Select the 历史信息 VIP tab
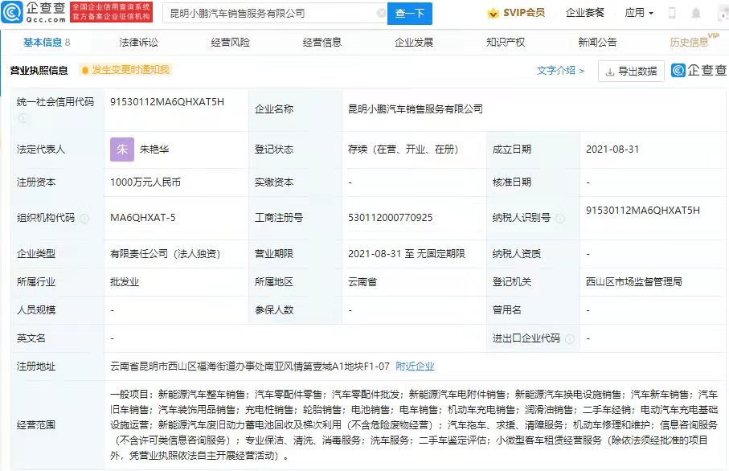The height and width of the screenshot is (471, 729). 690,42
